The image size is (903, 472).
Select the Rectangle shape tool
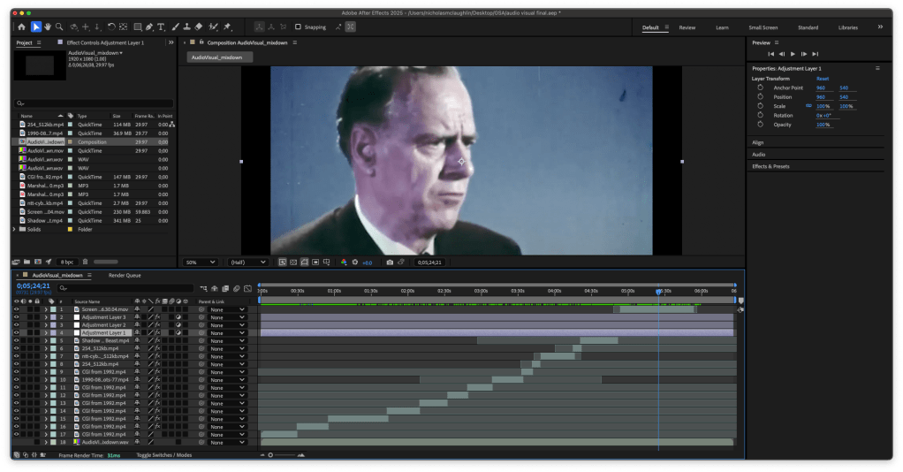pyautogui.click(x=138, y=27)
